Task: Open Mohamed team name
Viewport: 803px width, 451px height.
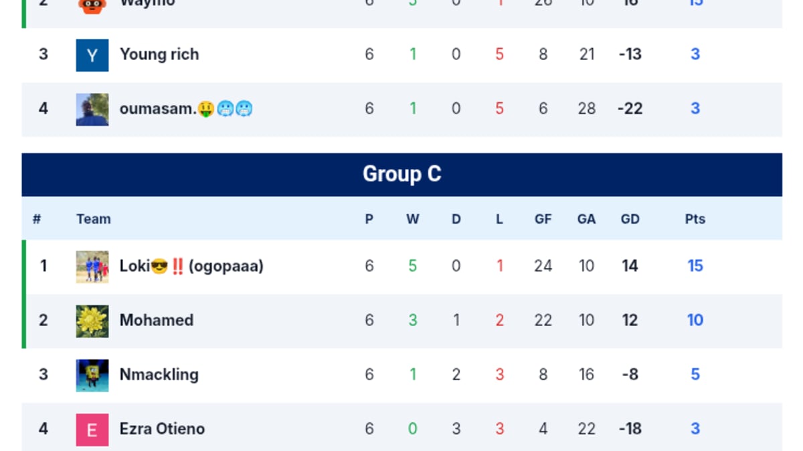Action: point(157,320)
